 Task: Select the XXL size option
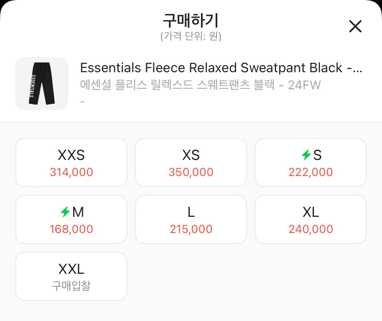71,269
